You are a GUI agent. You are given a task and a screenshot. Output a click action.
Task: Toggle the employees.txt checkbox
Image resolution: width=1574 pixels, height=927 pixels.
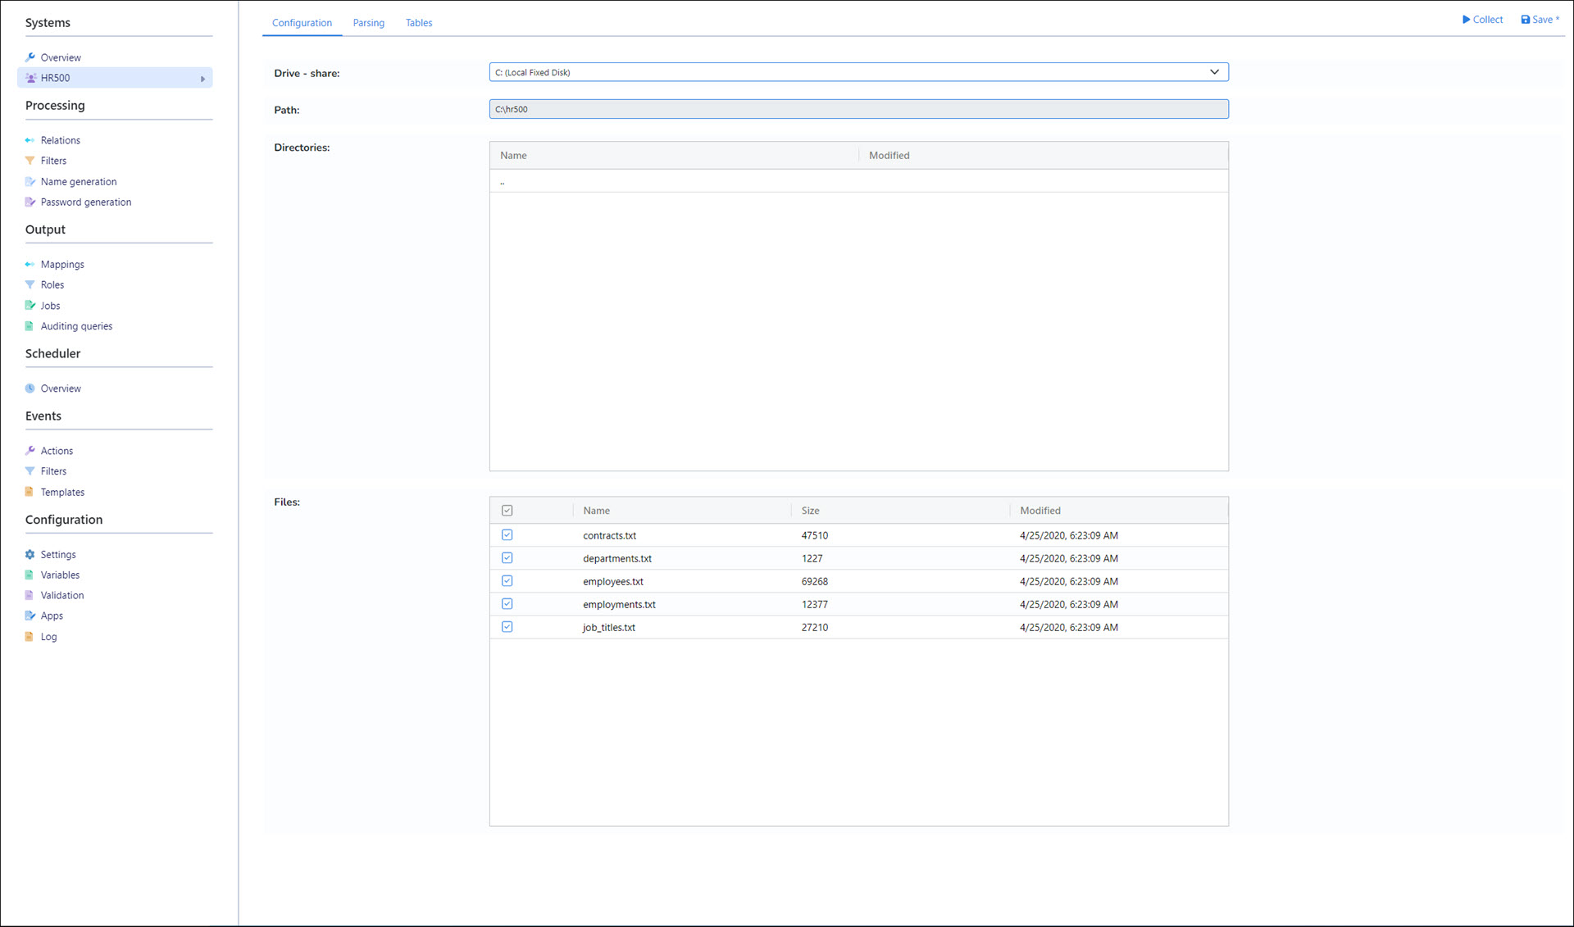point(507,581)
